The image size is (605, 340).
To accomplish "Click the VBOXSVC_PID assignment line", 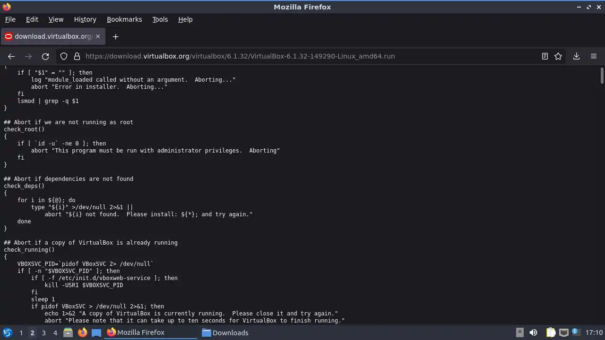I will coord(86,264).
